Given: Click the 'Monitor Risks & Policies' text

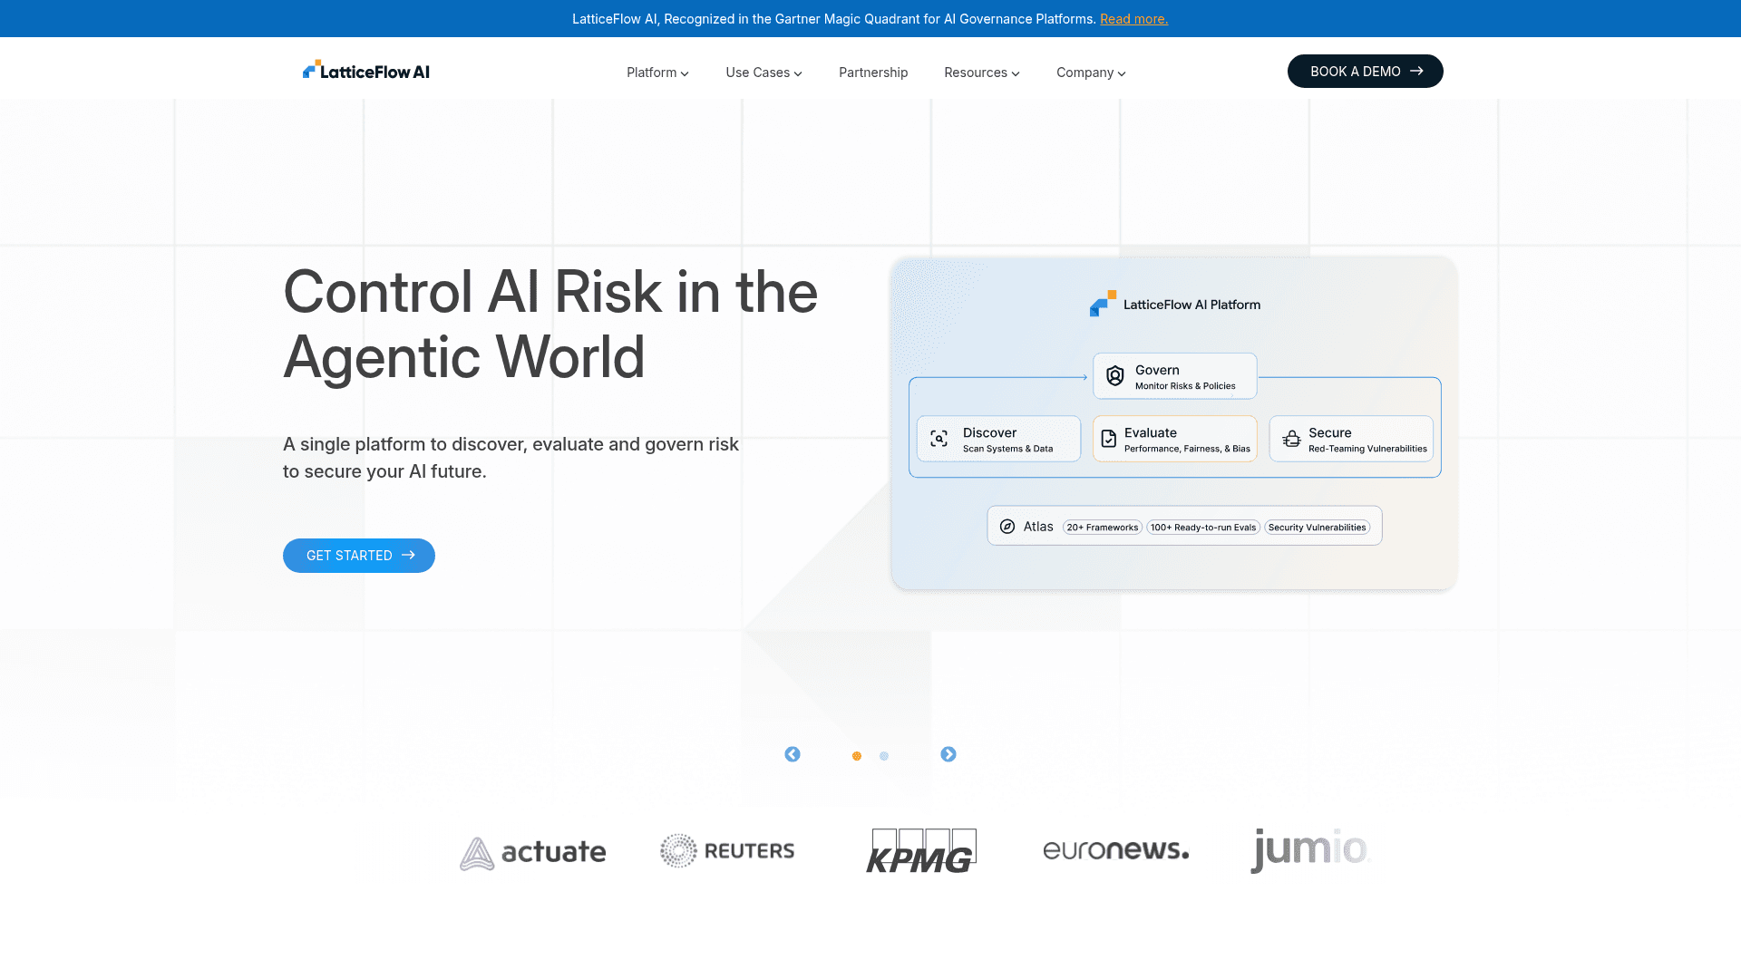Looking at the screenshot, I should tap(1185, 386).
